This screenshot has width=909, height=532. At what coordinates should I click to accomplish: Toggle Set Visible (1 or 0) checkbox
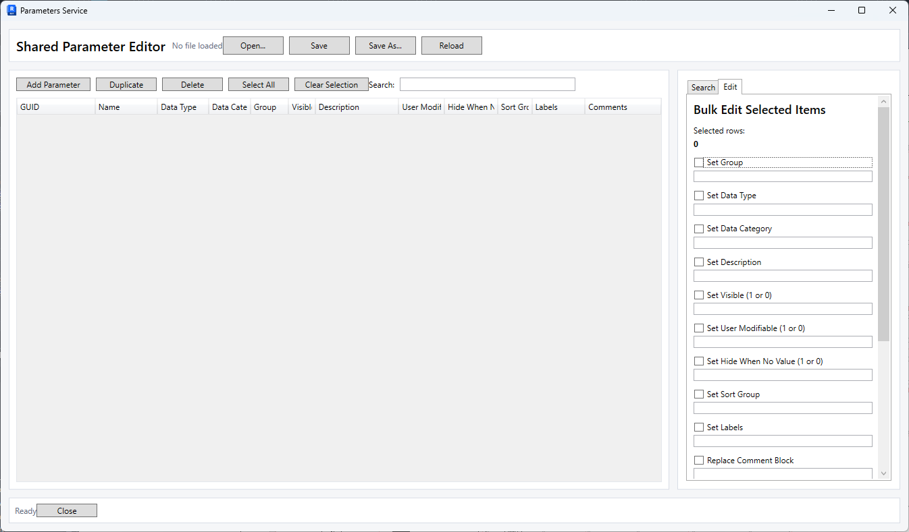pyautogui.click(x=699, y=295)
